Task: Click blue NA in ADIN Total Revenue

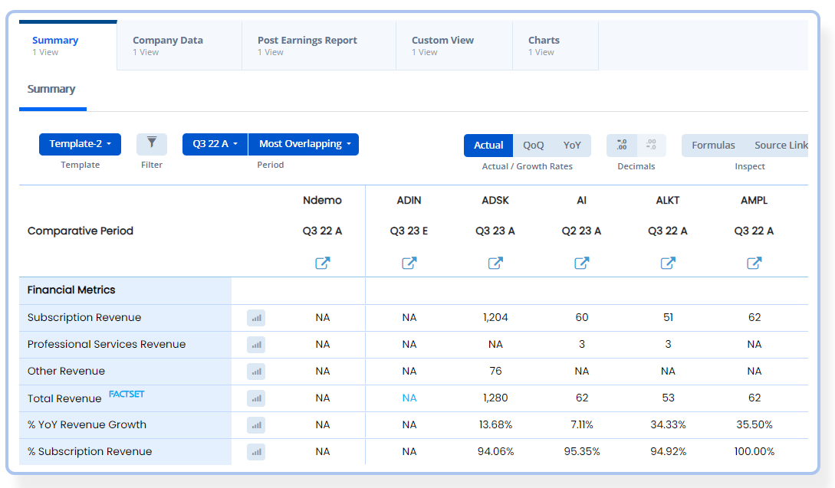Action: pos(409,398)
